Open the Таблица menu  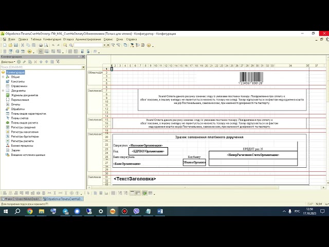click(36, 39)
